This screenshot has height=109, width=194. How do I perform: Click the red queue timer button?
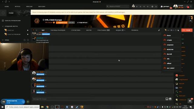(187, 30)
